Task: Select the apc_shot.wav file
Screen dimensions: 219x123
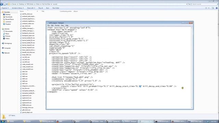Action: [26, 26]
